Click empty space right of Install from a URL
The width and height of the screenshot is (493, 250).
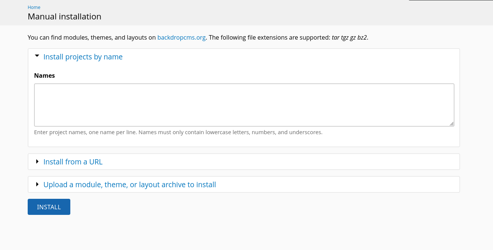coord(281,162)
